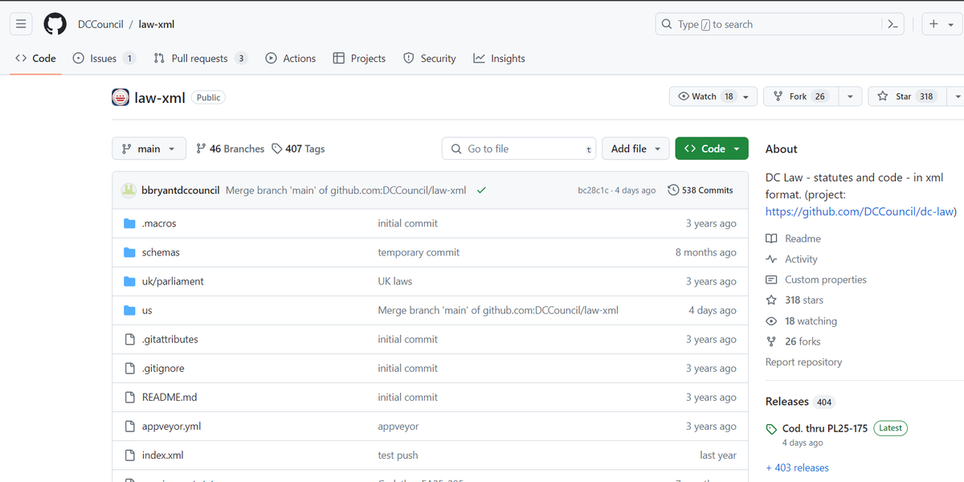Open Readme link in About sidebar
964x482 pixels.
(793, 239)
